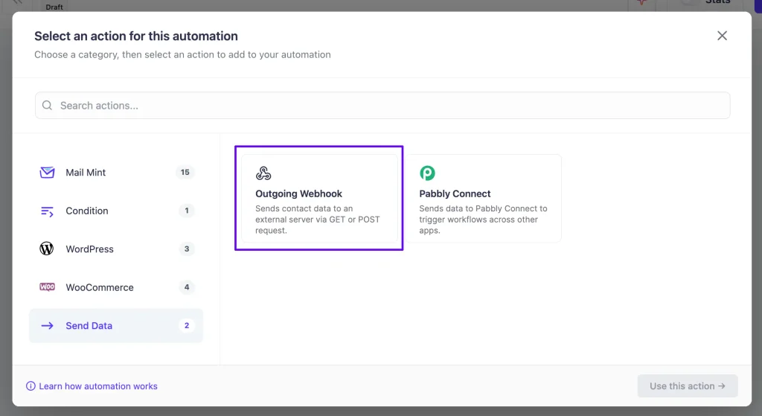Click the Mail Mint envelope icon

47,173
